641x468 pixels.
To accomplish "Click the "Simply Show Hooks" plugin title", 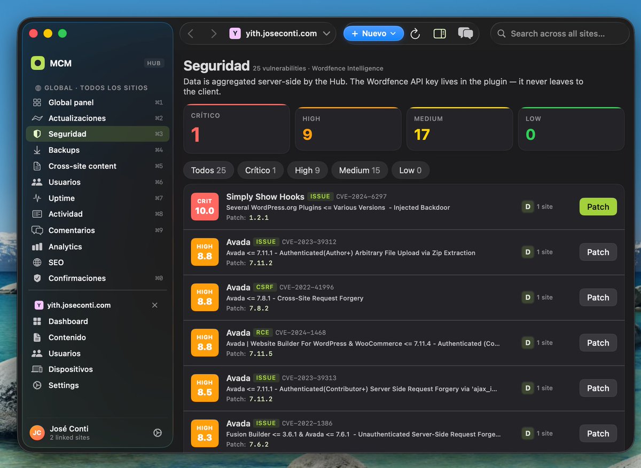I will [x=265, y=197].
